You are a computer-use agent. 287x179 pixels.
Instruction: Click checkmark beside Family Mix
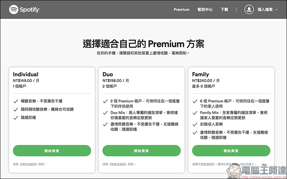195,113
